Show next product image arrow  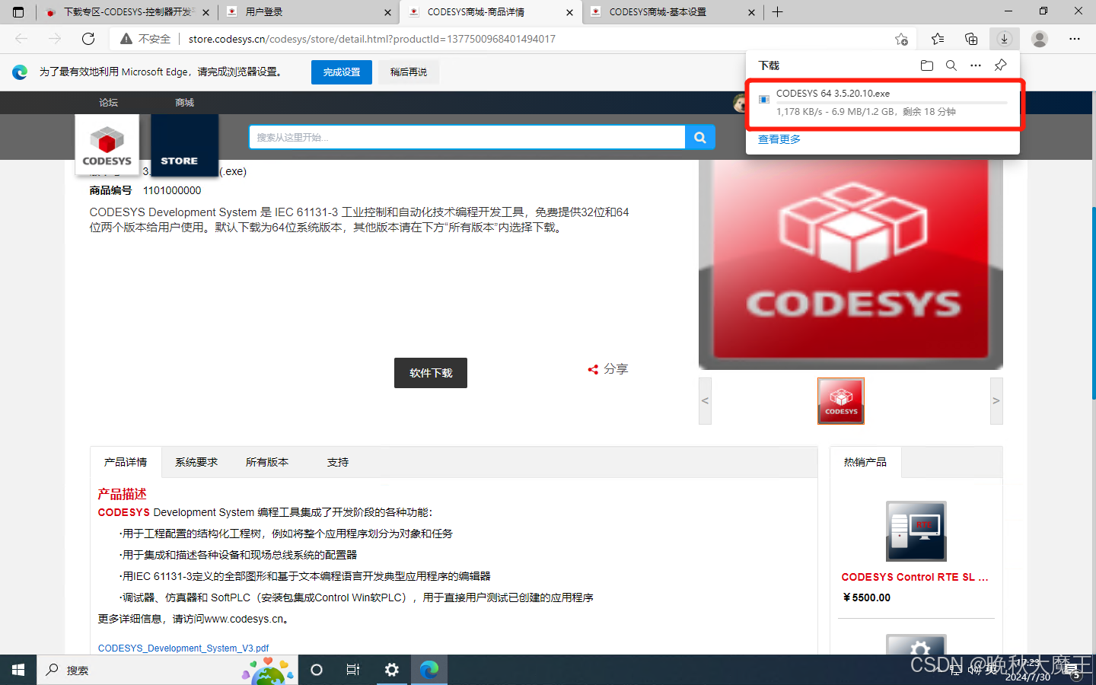pos(996,401)
